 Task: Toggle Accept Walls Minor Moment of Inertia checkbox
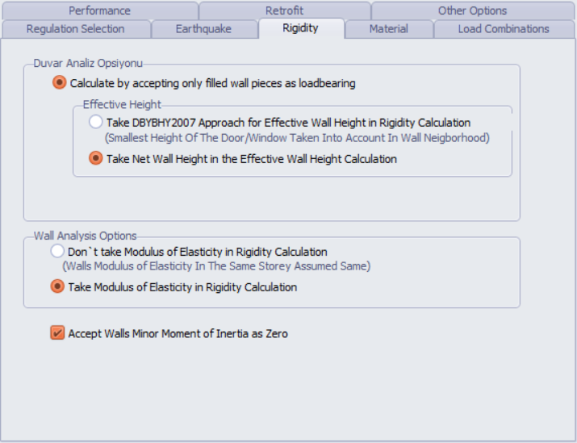pyautogui.click(x=57, y=332)
